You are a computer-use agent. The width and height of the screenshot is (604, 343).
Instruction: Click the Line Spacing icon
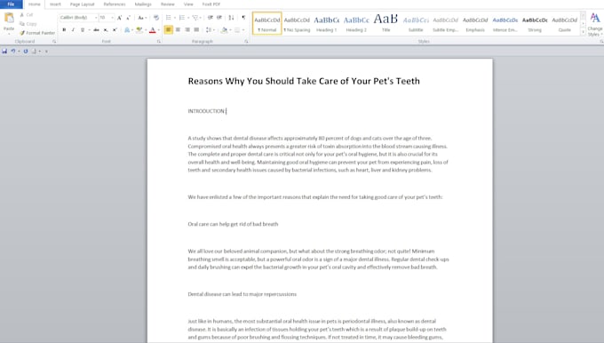point(209,29)
